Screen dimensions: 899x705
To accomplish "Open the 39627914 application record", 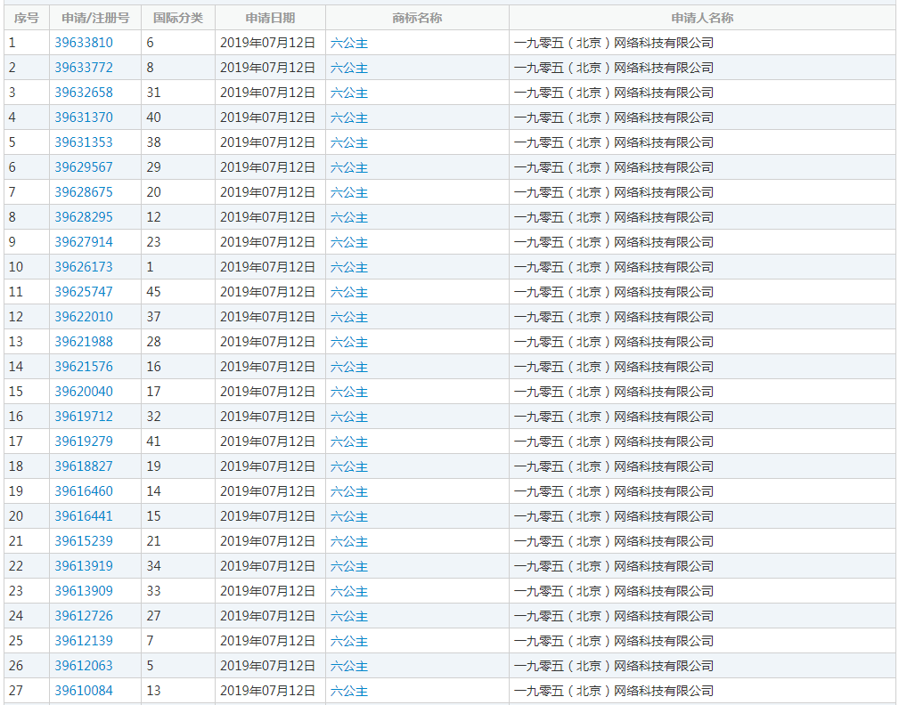I will [x=84, y=242].
